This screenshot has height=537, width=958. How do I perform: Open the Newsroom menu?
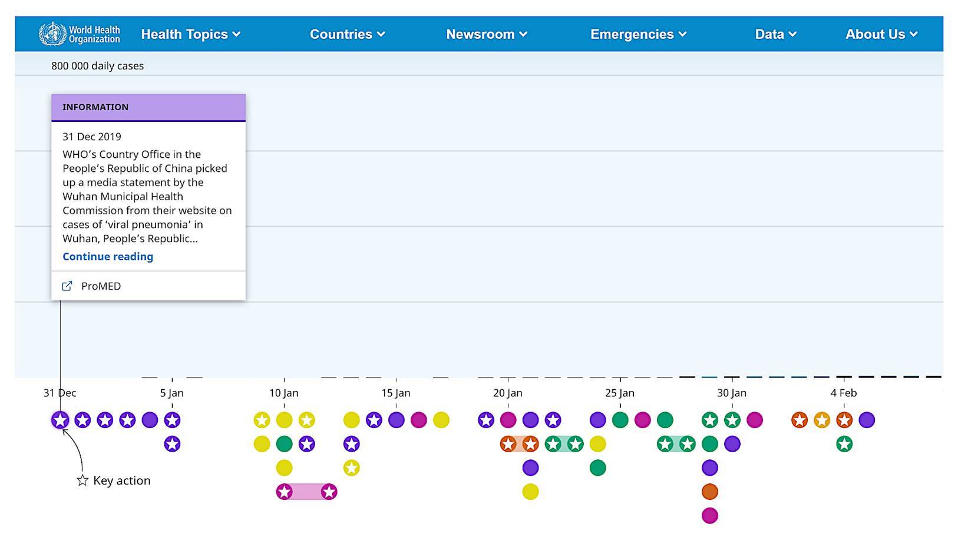pos(486,34)
